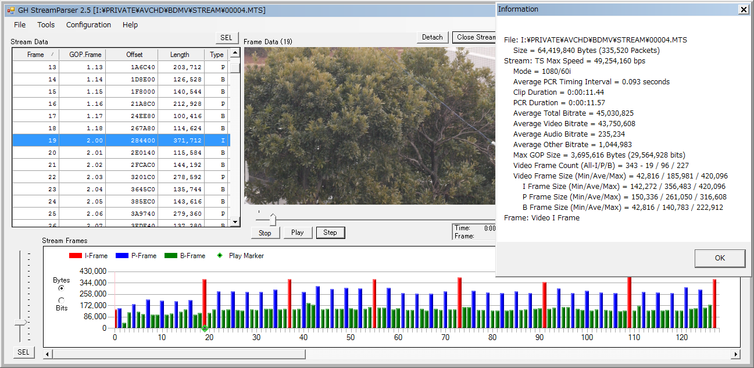Click the Close Stream button
The height and width of the screenshot is (368, 754).
[474, 37]
